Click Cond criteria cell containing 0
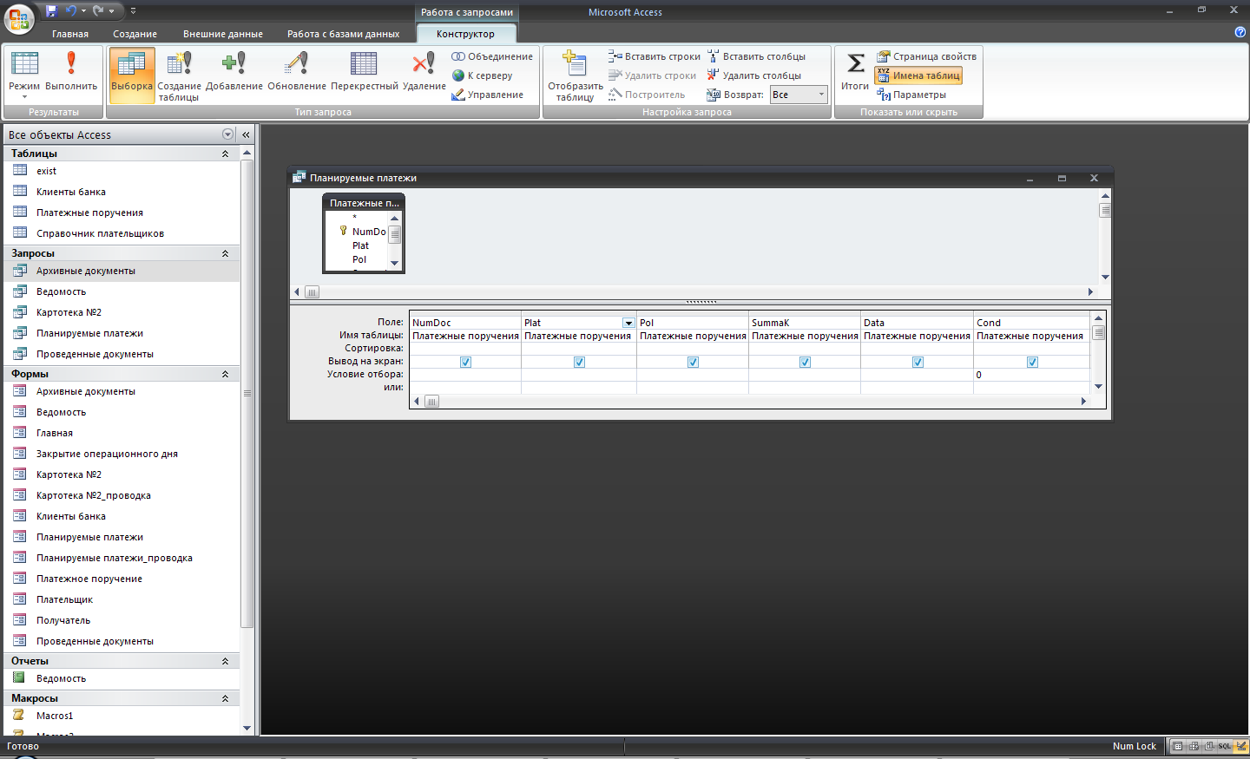The image size is (1250, 759). coord(1031,375)
